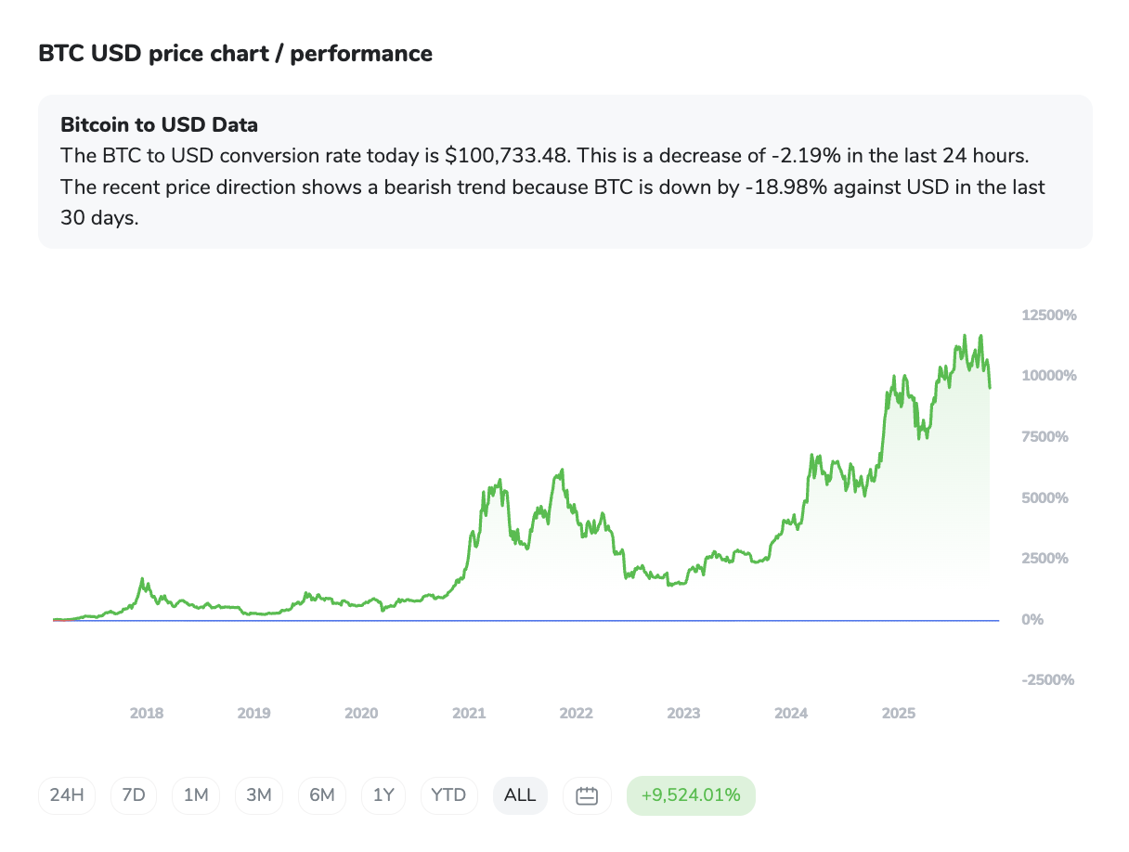Select the 6M chart period
This screenshot has width=1129, height=852.
[322, 795]
